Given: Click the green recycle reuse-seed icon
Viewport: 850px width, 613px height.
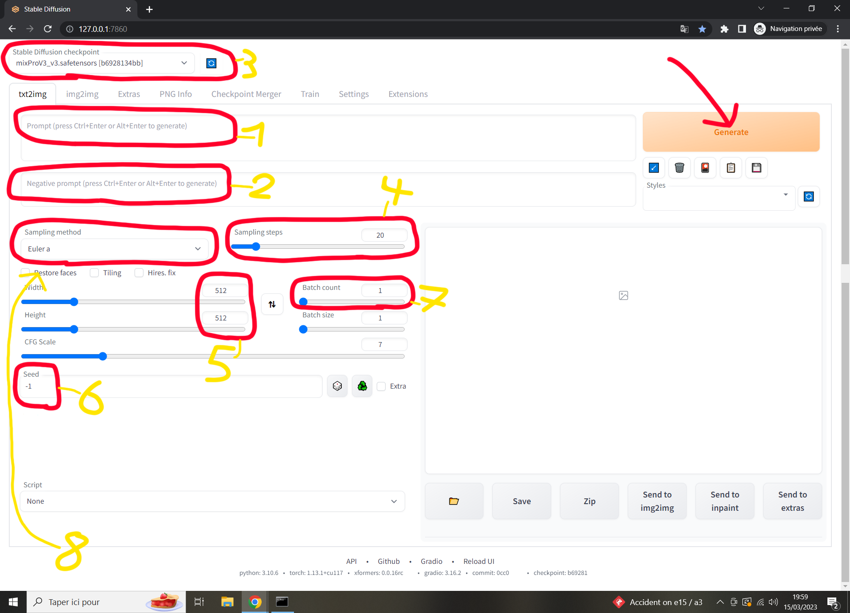Looking at the screenshot, I should (362, 386).
